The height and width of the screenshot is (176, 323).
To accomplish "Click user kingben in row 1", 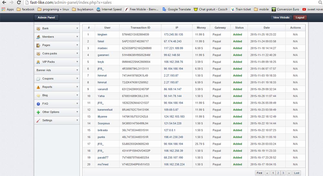I will [x=102, y=34].
